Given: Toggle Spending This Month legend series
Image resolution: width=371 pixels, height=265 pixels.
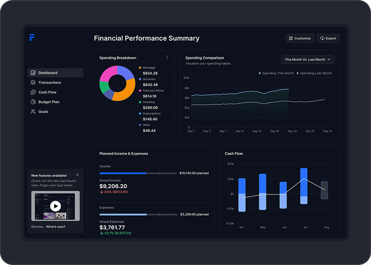Looking at the screenshot, I should 275,73.
